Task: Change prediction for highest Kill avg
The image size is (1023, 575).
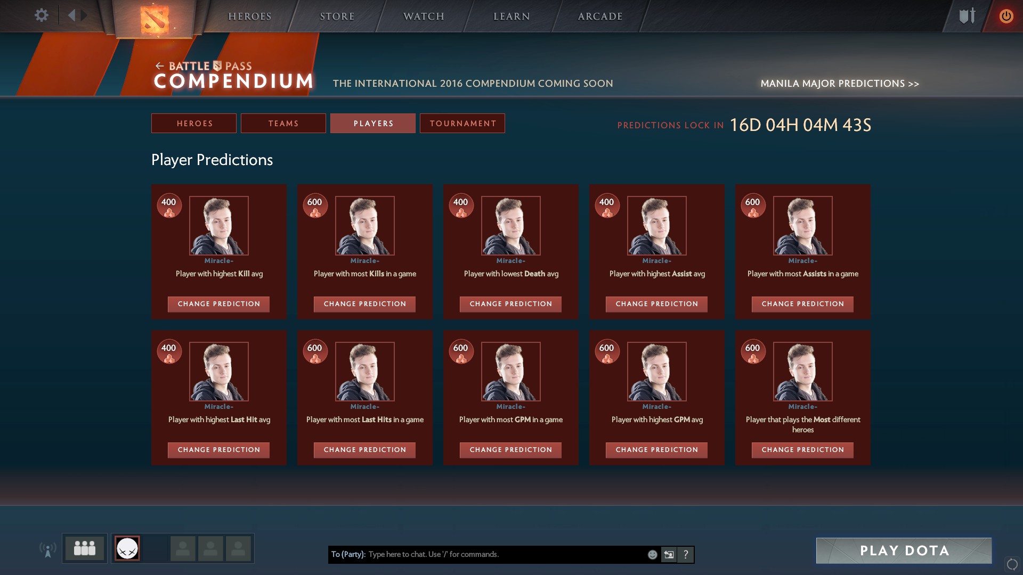Action: (218, 304)
